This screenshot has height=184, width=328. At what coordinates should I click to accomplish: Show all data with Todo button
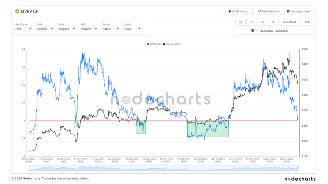point(307,22)
